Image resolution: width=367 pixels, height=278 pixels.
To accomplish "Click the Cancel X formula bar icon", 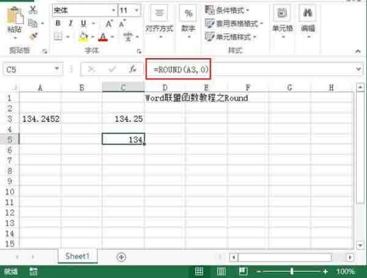I will click(x=91, y=69).
